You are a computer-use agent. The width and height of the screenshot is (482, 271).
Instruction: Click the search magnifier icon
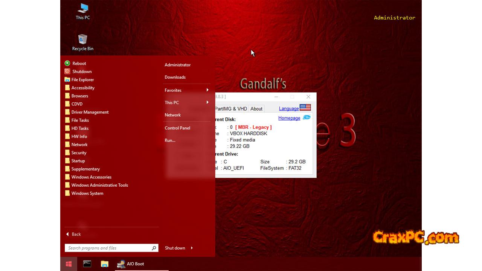click(x=154, y=248)
